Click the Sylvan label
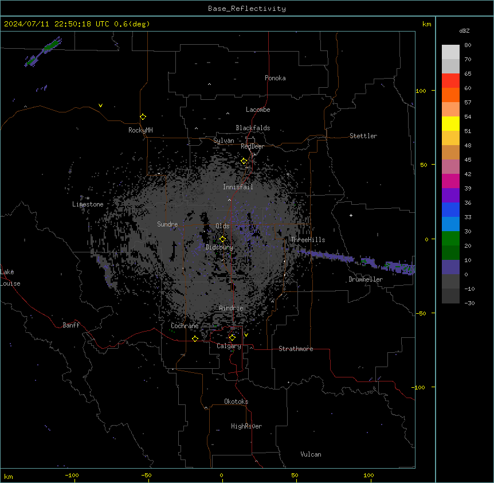This screenshot has width=494, height=483. (224, 141)
